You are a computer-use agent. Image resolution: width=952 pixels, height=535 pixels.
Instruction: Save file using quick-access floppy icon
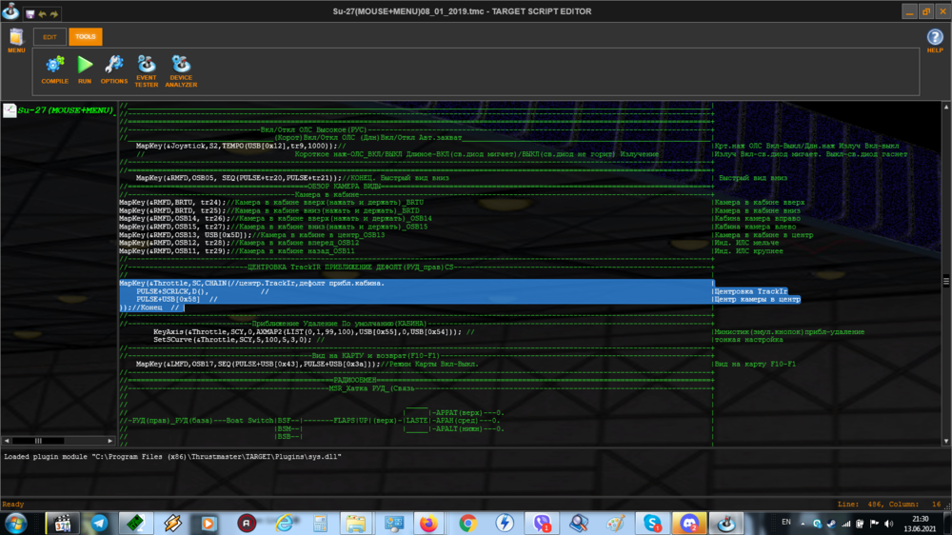click(30, 13)
